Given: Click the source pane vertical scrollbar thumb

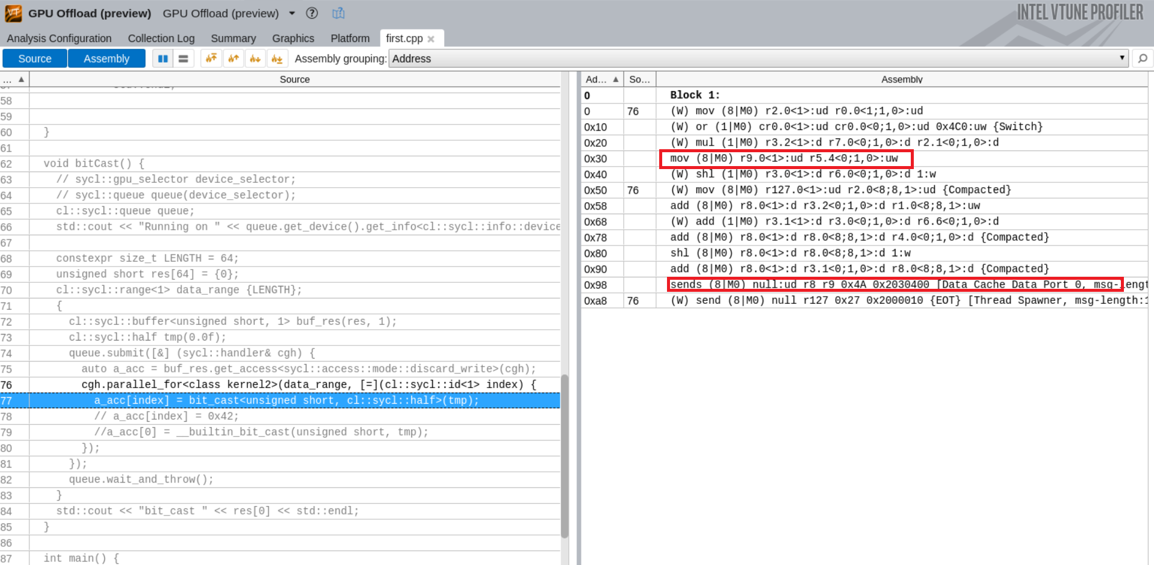Looking at the screenshot, I should pos(565,456).
